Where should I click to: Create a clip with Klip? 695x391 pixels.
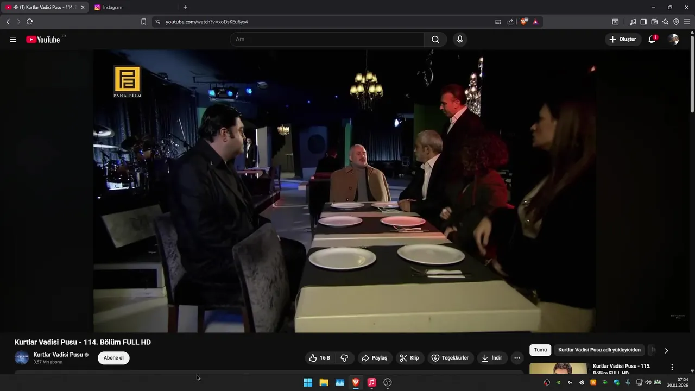[409, 358]
